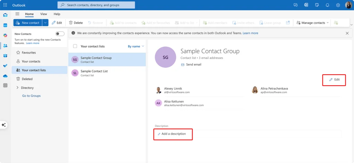Open the New contact split dropdown arrow
The image size is (354, 163).
coord(45,23)
